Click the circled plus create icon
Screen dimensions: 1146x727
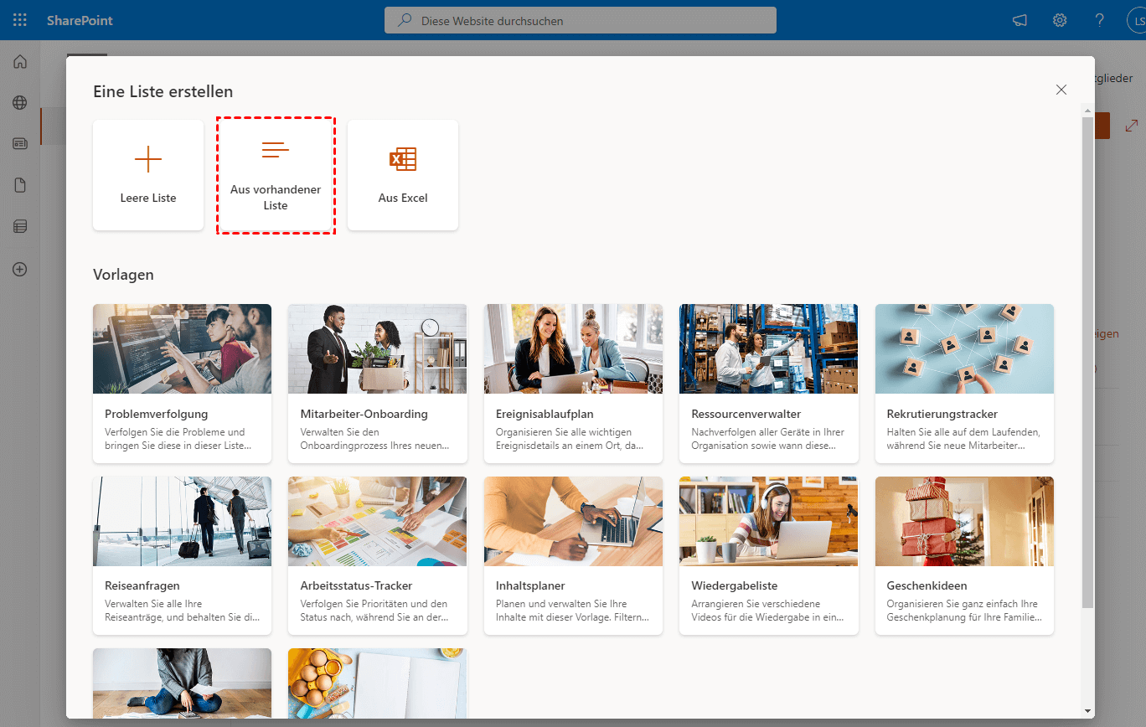(x=20, y=270)
